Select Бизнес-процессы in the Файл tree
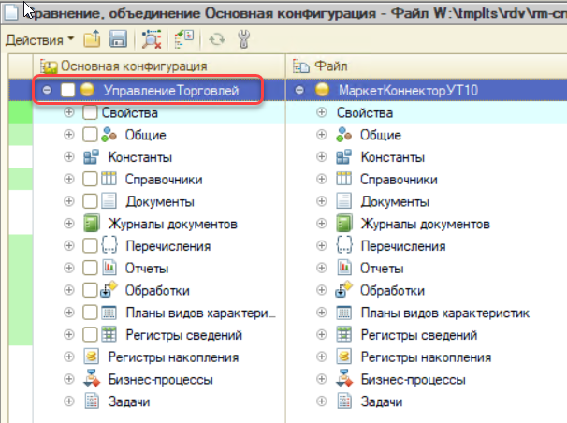Screen dimensions: 567x423 pos(413,380)
